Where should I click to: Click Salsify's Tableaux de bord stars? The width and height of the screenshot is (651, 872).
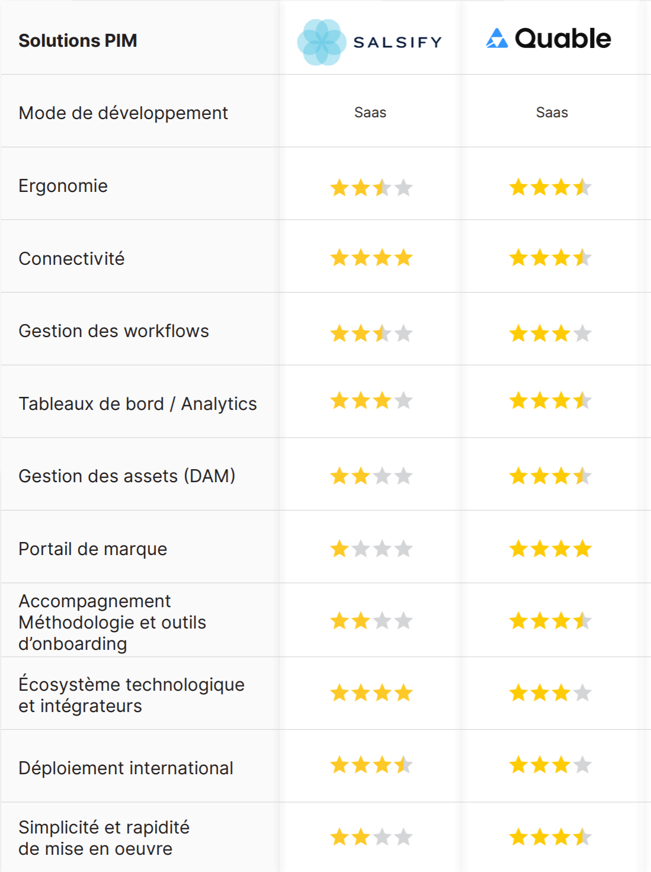click(x=371, y=401)
